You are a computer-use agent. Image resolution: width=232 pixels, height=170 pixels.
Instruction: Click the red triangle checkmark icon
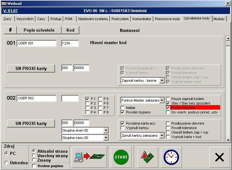click(147, 157)
